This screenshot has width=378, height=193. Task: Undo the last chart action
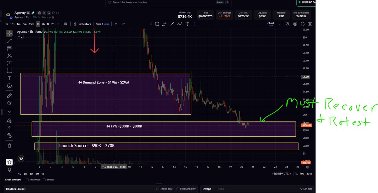[x=116, y=24]
